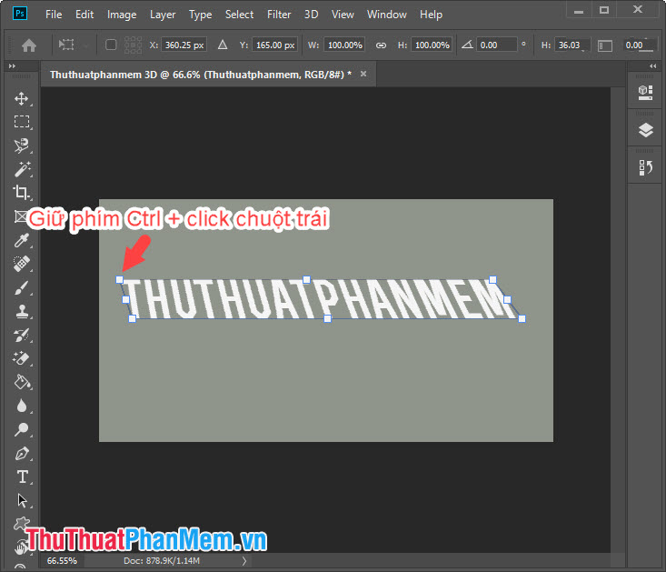Open the History panel icon
Viewport: 666px width, 572px height.
point(646,167)
